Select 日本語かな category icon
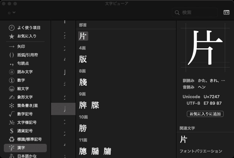This screenshot has height=158, width=234. [12, 156]
